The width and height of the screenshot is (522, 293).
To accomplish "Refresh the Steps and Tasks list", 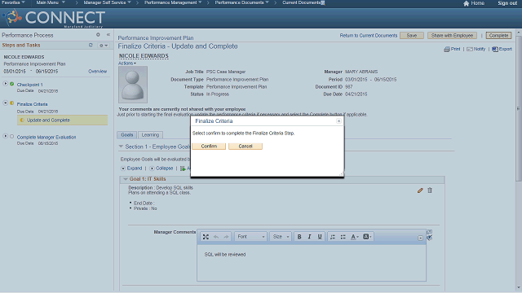I will (91, 46).
